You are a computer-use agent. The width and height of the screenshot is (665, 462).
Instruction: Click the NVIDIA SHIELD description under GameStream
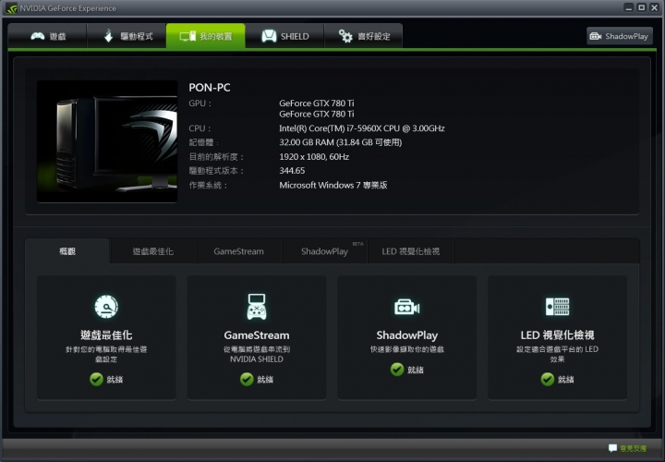point(257,354)
